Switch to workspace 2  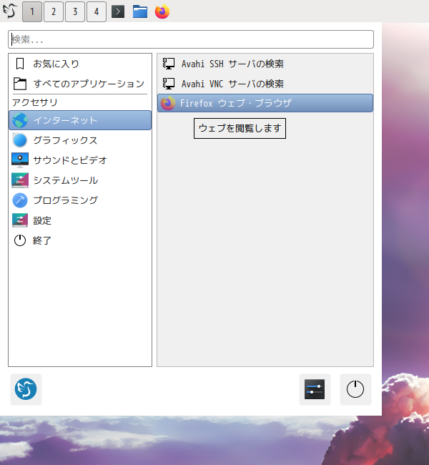[54, 11]
